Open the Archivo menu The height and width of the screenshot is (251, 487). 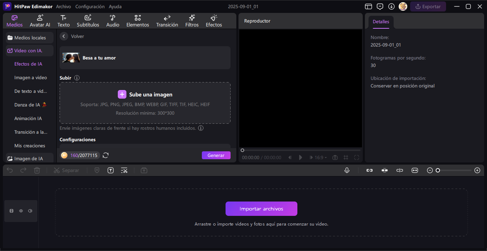(64, 6)
